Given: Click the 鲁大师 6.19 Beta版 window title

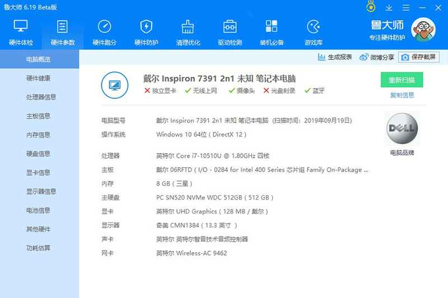Looking at the screenshot, I should point(30,7).
